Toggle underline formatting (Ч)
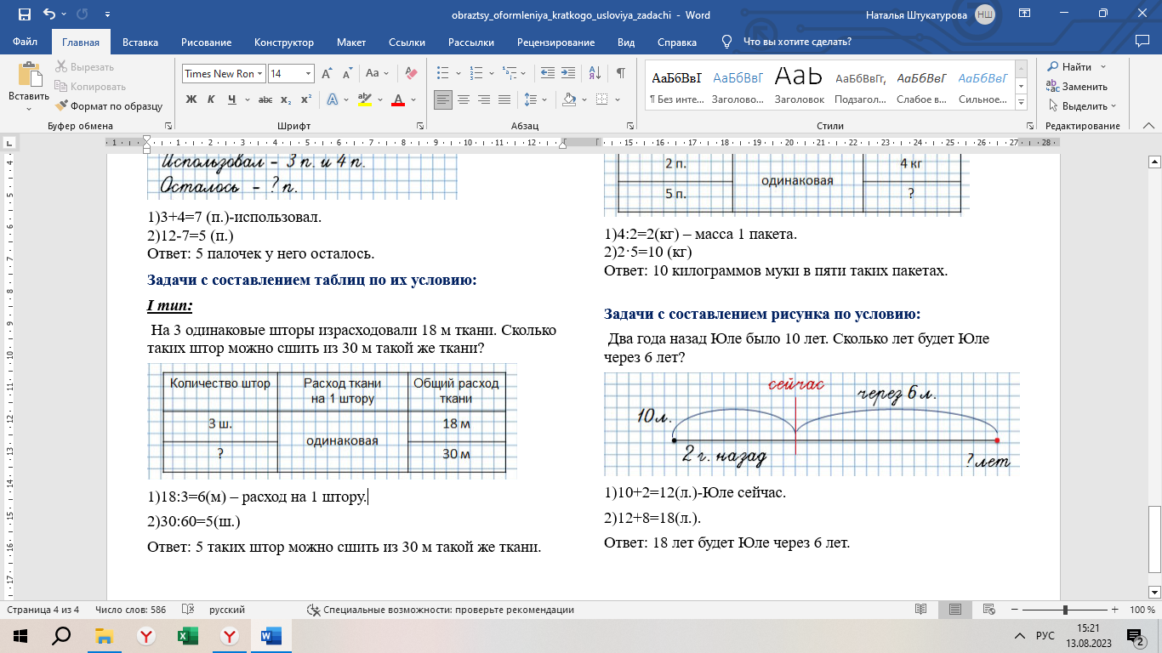The height and width of the screenshot is (653, 1162). (x=231, y=99)
